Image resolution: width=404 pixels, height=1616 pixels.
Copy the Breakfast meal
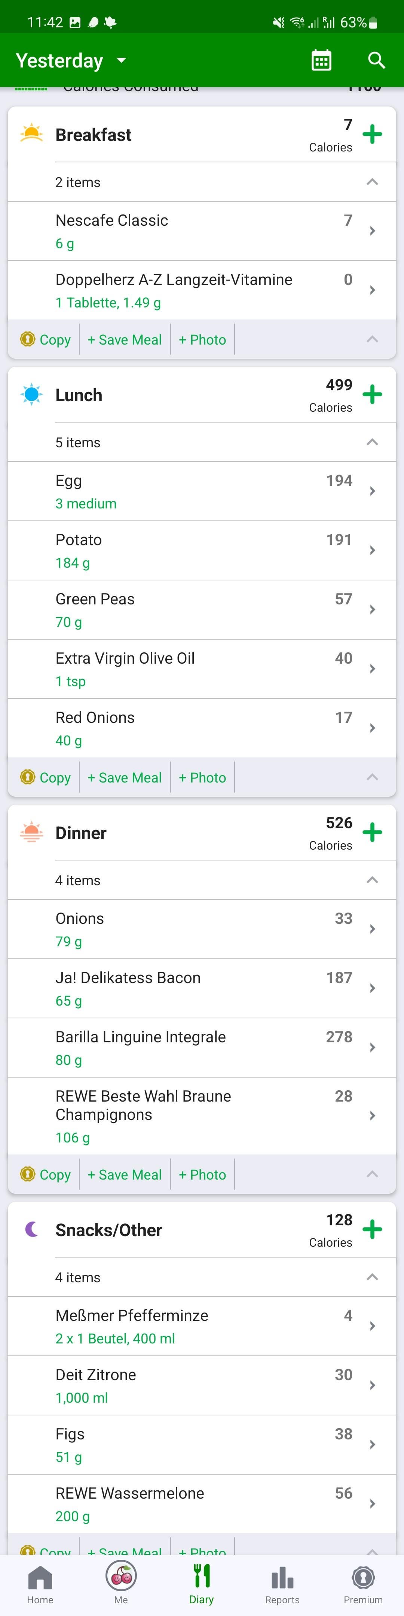click(45, 339)
